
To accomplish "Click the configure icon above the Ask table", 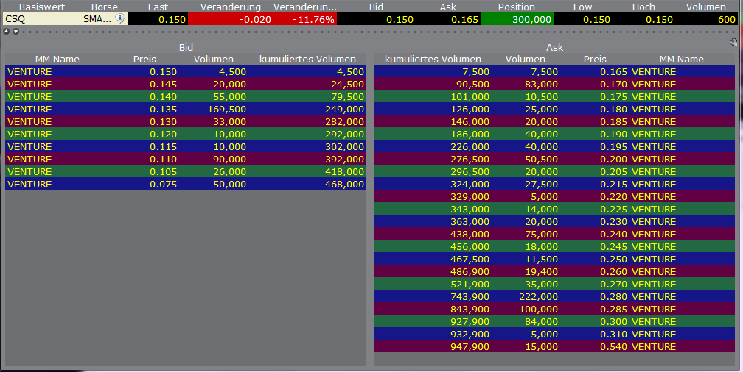I will pos(733,43).
